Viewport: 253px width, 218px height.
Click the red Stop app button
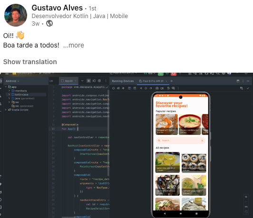[x=174, y=74]
